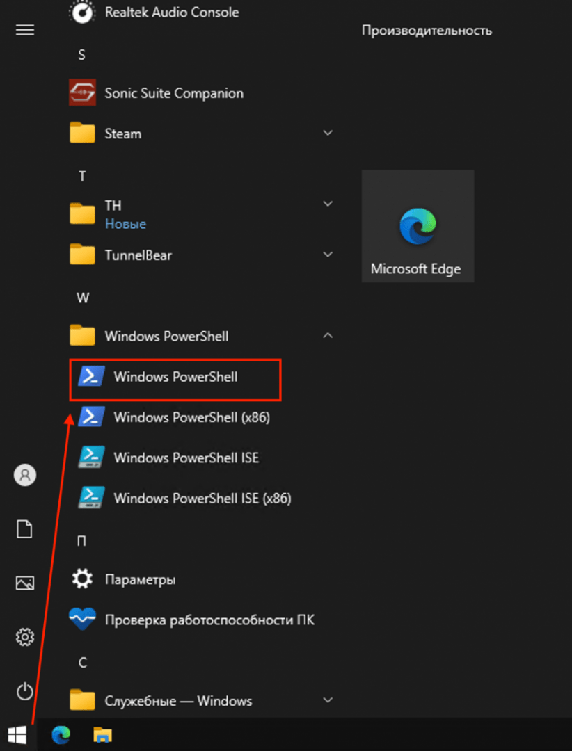The image size is (572, 751).
Task: Click the Windows Start button
Action: [17, 734]
